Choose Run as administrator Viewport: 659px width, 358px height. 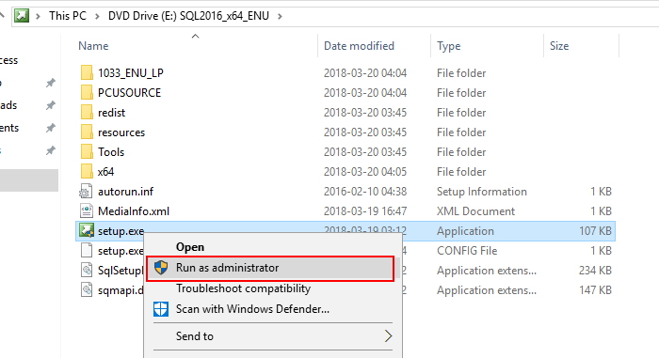(x=270, y=268)
